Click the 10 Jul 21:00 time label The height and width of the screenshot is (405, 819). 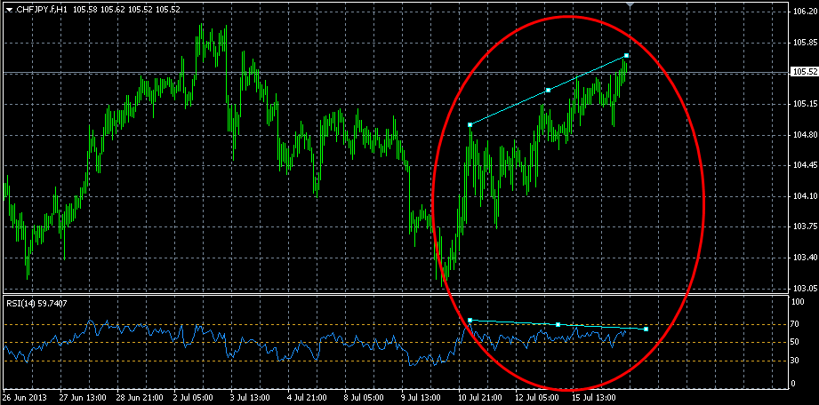pos(482,398)
